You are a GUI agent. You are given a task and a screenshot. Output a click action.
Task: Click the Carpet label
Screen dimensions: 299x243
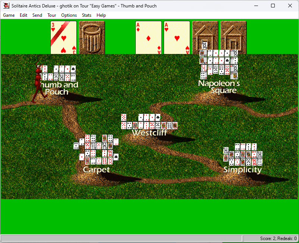click(x=96, y=170)
